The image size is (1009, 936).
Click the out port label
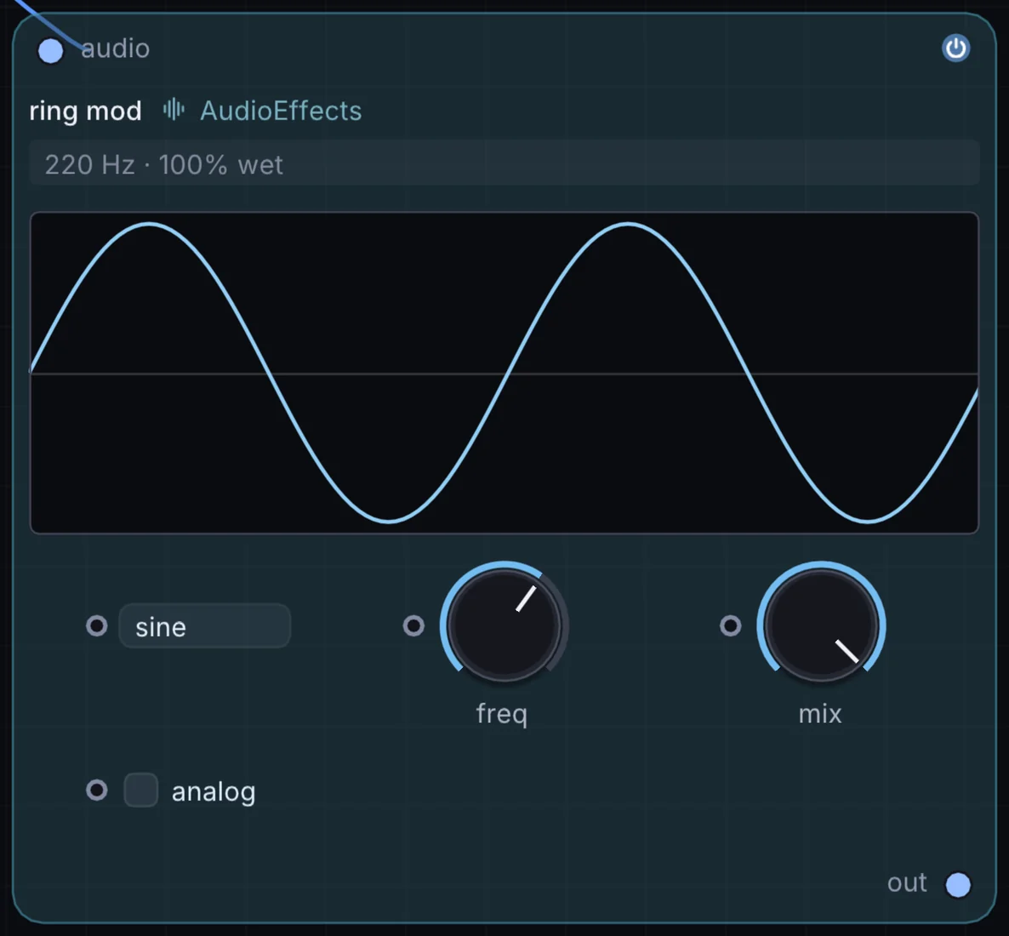tap(907, 882)
